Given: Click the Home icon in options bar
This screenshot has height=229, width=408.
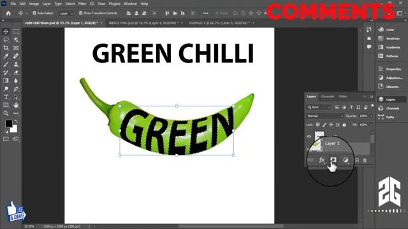Looking at the screenshot, I should click(x=8, y=13).
